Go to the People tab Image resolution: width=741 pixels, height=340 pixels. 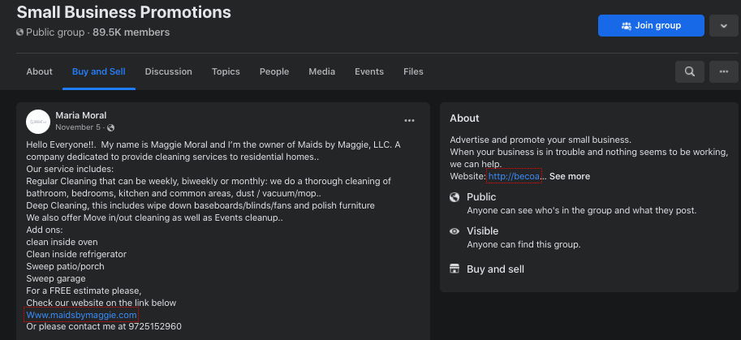tap(274, 71)
